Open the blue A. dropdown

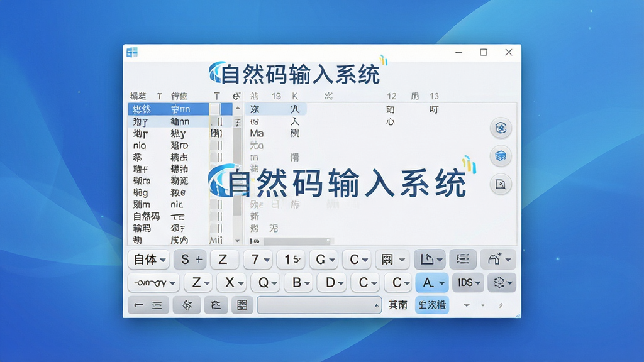click(x=432, y=282)
